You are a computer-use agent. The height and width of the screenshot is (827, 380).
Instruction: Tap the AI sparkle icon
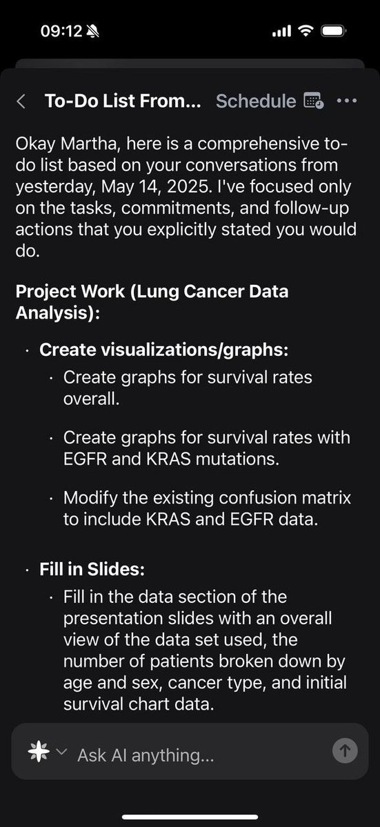(x=39, y=750)
